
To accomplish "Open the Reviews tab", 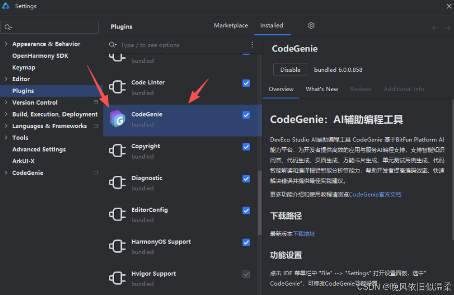I will click(x=361, y=89).
